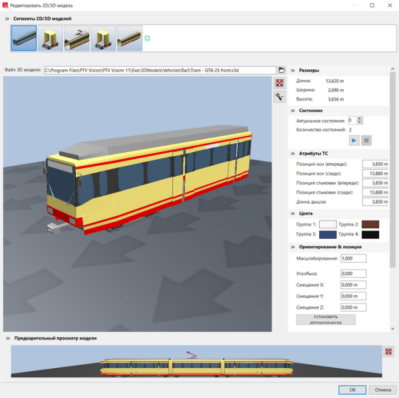Collapse the Атрибуты ТС section
The height and width of the screenshot is (398, 399).
(x=293, y=153)
